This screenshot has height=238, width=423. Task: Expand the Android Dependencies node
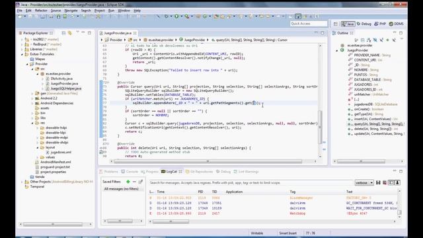click(x=32, y=103)
